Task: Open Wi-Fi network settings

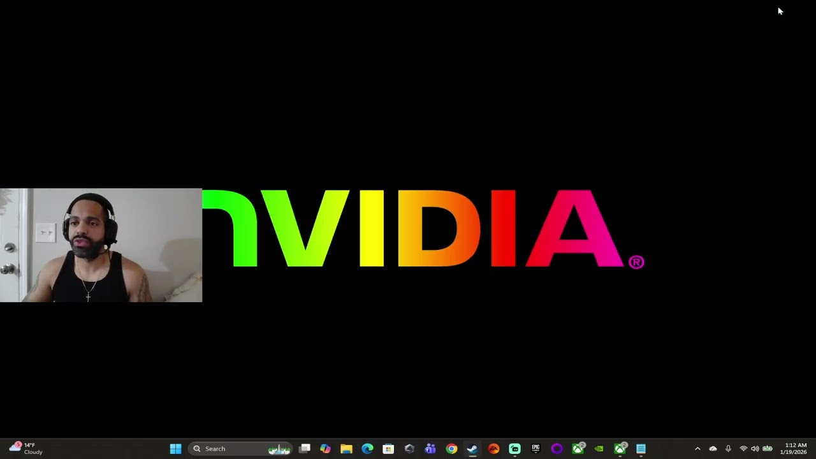Action: (x=743, y=449)
